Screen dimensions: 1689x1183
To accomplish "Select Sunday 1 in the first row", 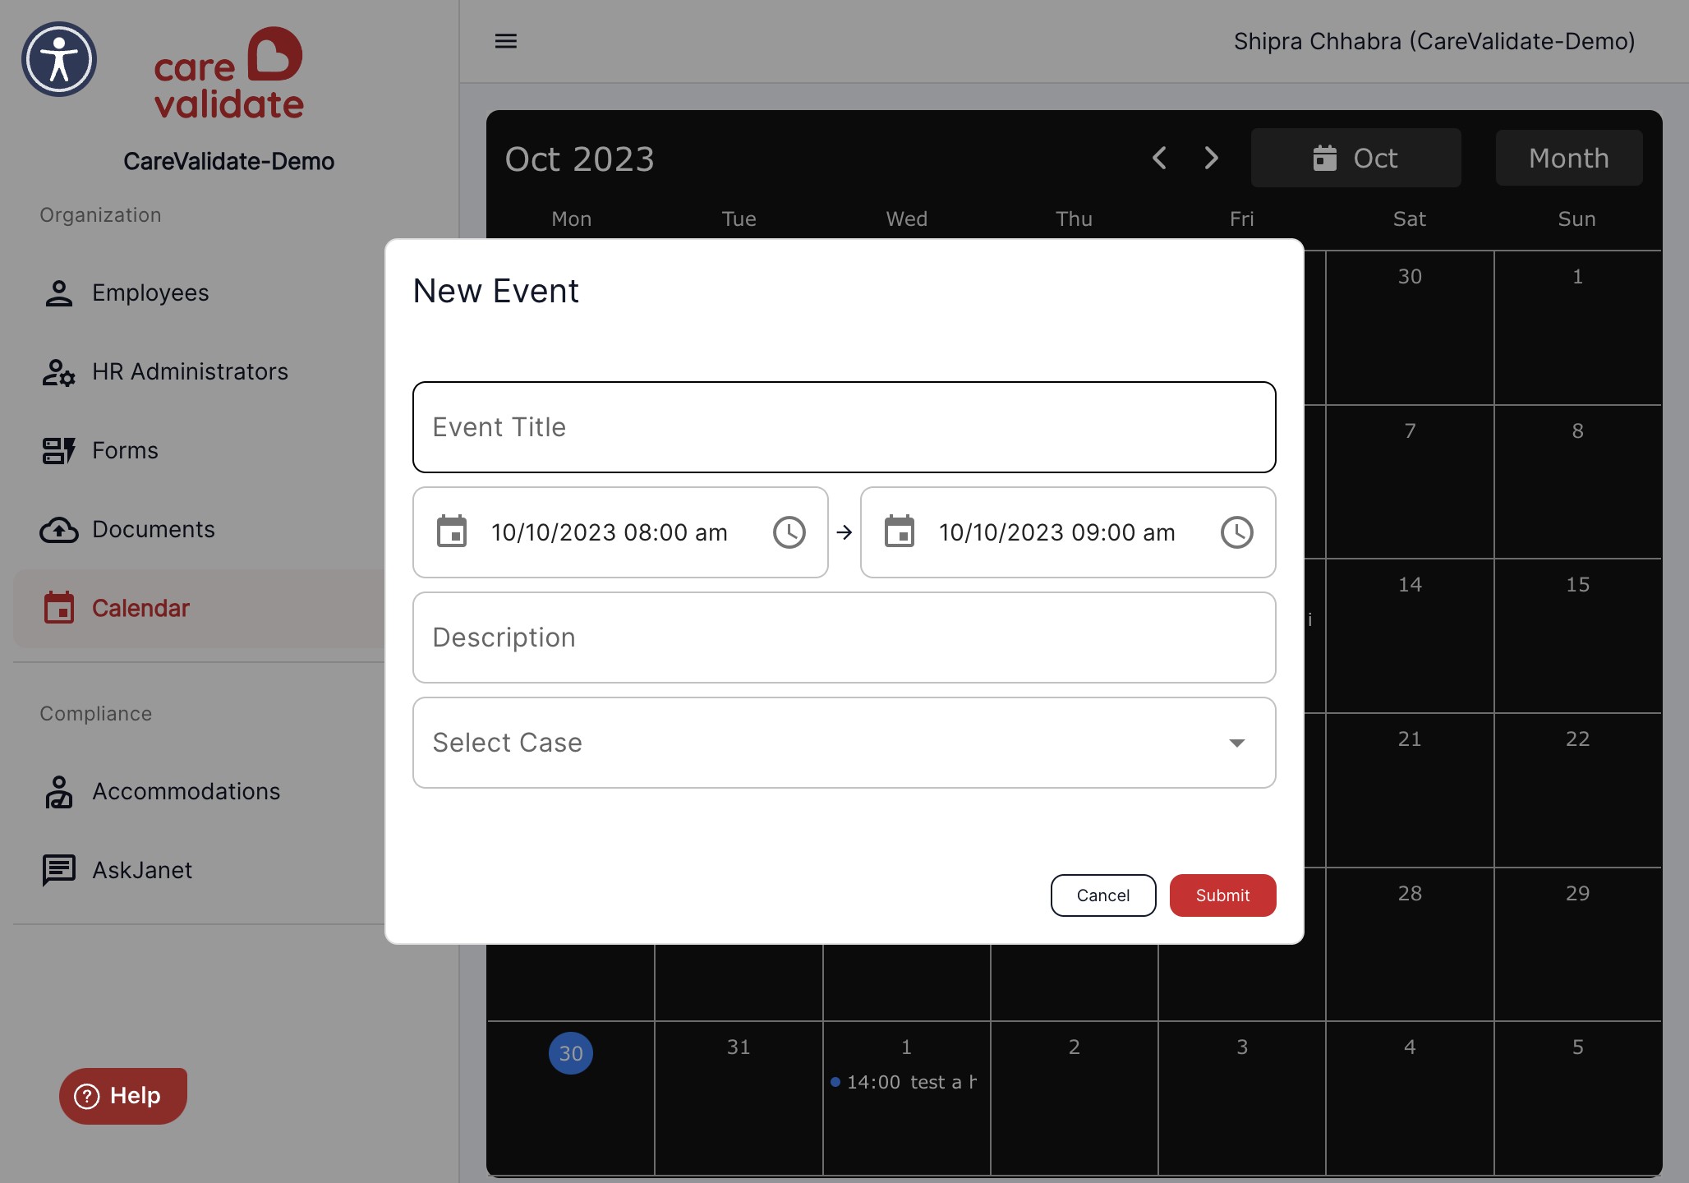I will pyautogui.click(x=1577, y=277).
